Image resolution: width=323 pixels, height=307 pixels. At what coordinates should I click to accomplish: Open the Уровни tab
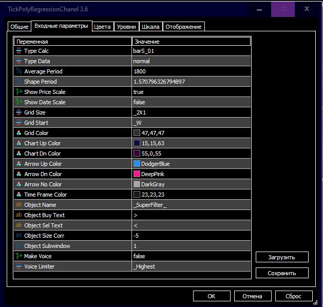126,27
